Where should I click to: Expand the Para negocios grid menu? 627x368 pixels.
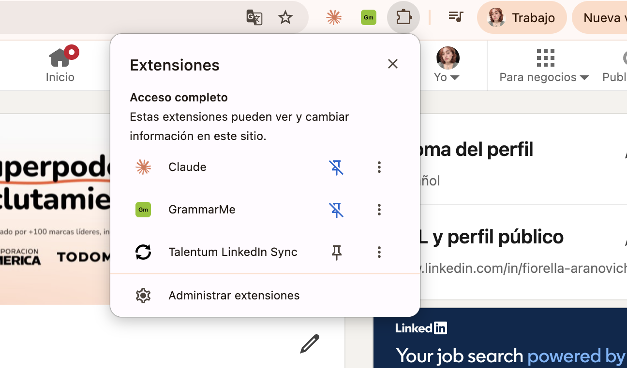pos(544,65)
